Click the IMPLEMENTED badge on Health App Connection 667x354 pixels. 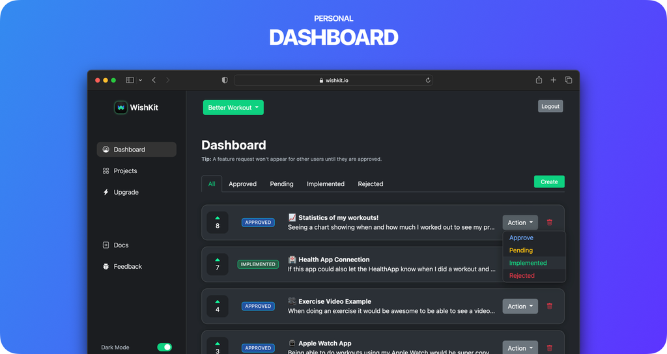point(258,264)
